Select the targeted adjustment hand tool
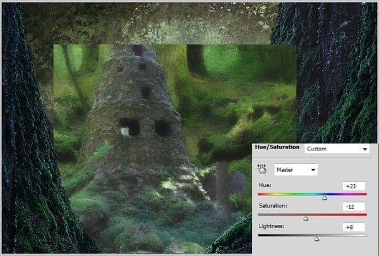This screenshot has height=256, width=379. [262, 169]
